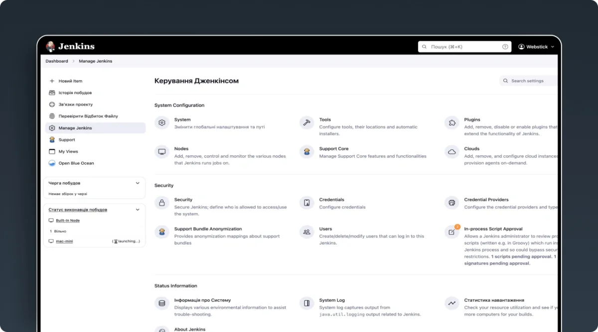Click the System Log title
The width and height of the screenshot is (598, 332).
332,300
